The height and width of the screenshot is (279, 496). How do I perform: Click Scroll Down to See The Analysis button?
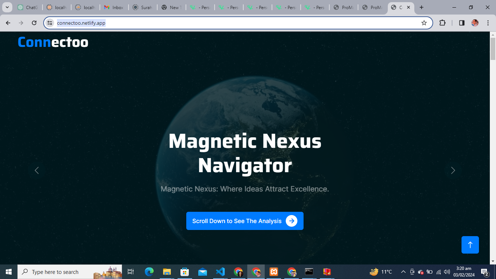pyautogui.click(x=245, y=221)
